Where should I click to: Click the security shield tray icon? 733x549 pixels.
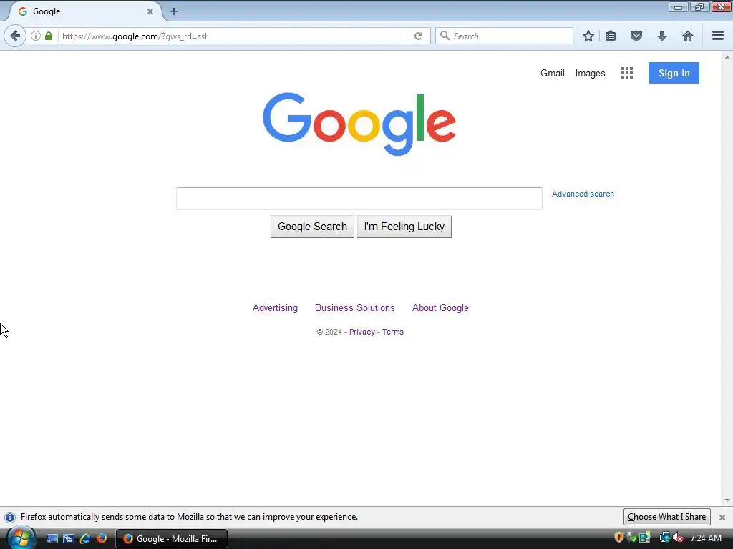(x=619, y=538)
